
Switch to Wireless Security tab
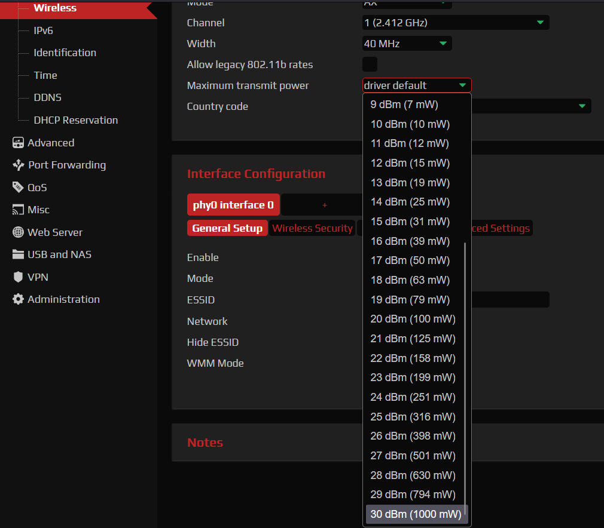coord(312,228)
